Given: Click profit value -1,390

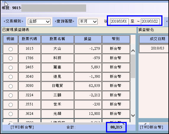Looking at the screenshot, I should [95, 77].
